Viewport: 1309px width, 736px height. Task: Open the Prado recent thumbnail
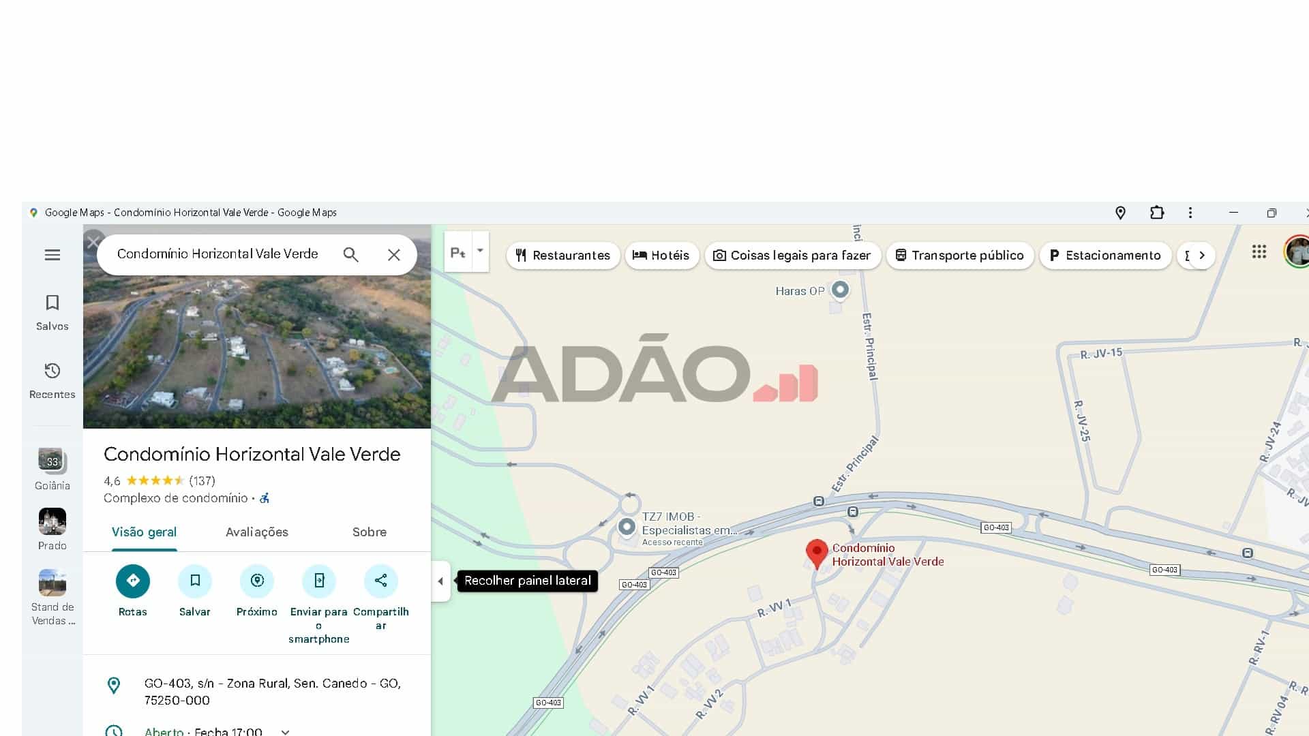pyautogui.click(x=52, y=530)
